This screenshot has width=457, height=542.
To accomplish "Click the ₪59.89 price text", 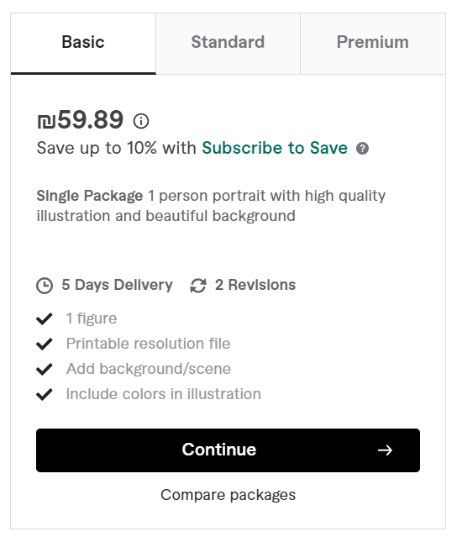I will click(80, 120).
